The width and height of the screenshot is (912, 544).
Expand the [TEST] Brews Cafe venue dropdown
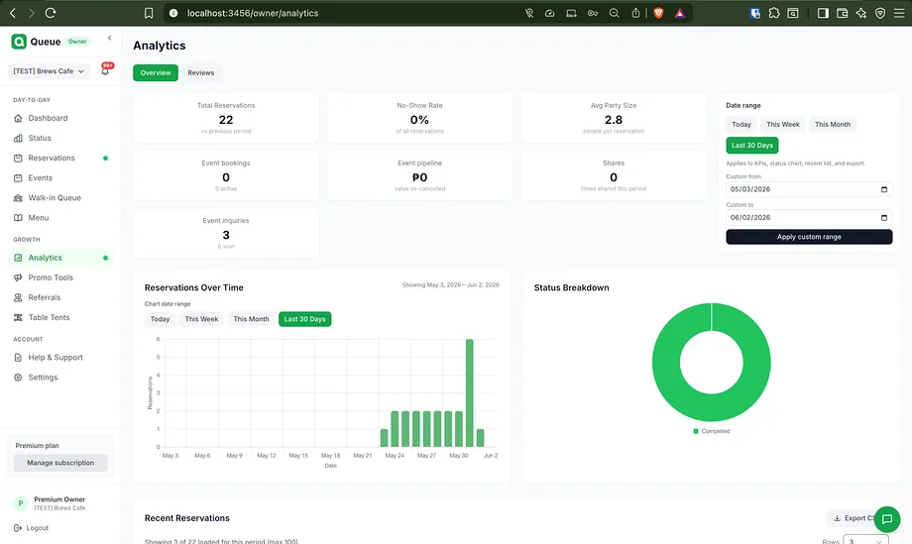(x=49, y=71)
